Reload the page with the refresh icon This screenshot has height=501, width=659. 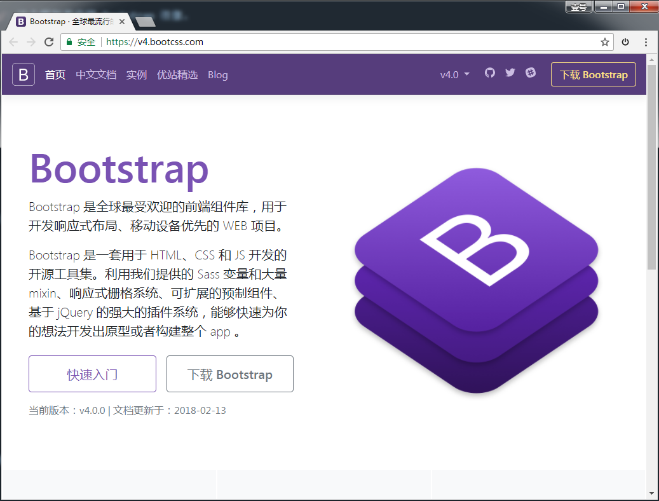coord(49,41)
